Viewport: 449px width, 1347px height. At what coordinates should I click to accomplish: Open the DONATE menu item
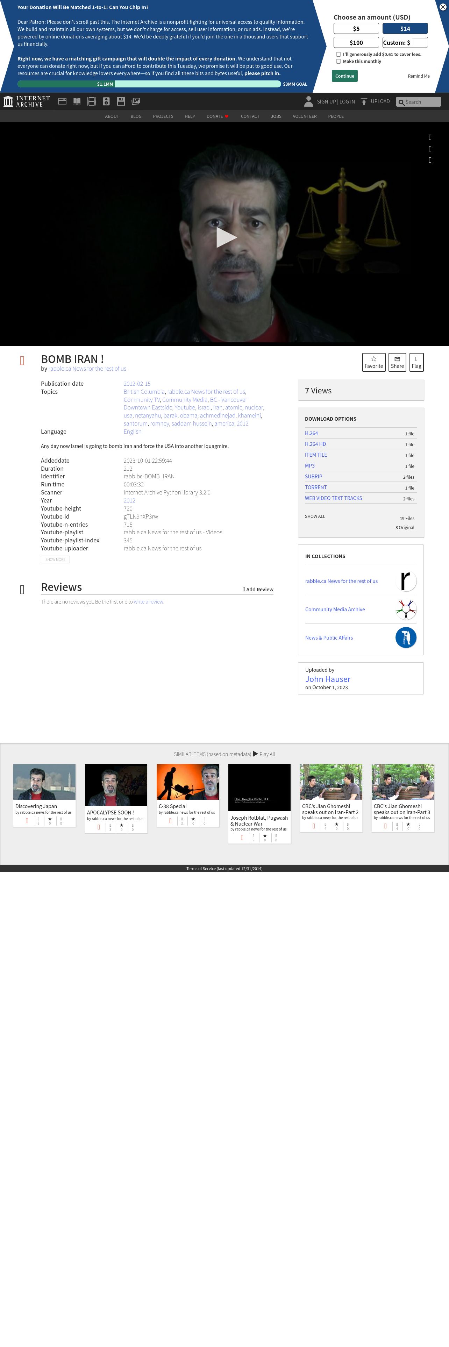point(218,116)
